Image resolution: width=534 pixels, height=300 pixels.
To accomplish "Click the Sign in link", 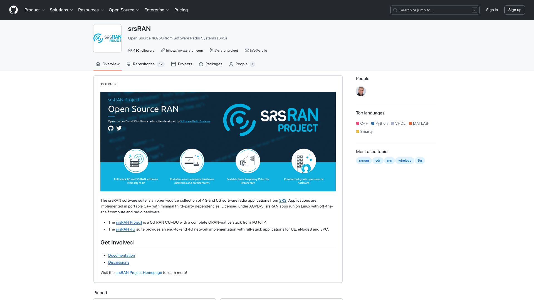I will (492, 10).
